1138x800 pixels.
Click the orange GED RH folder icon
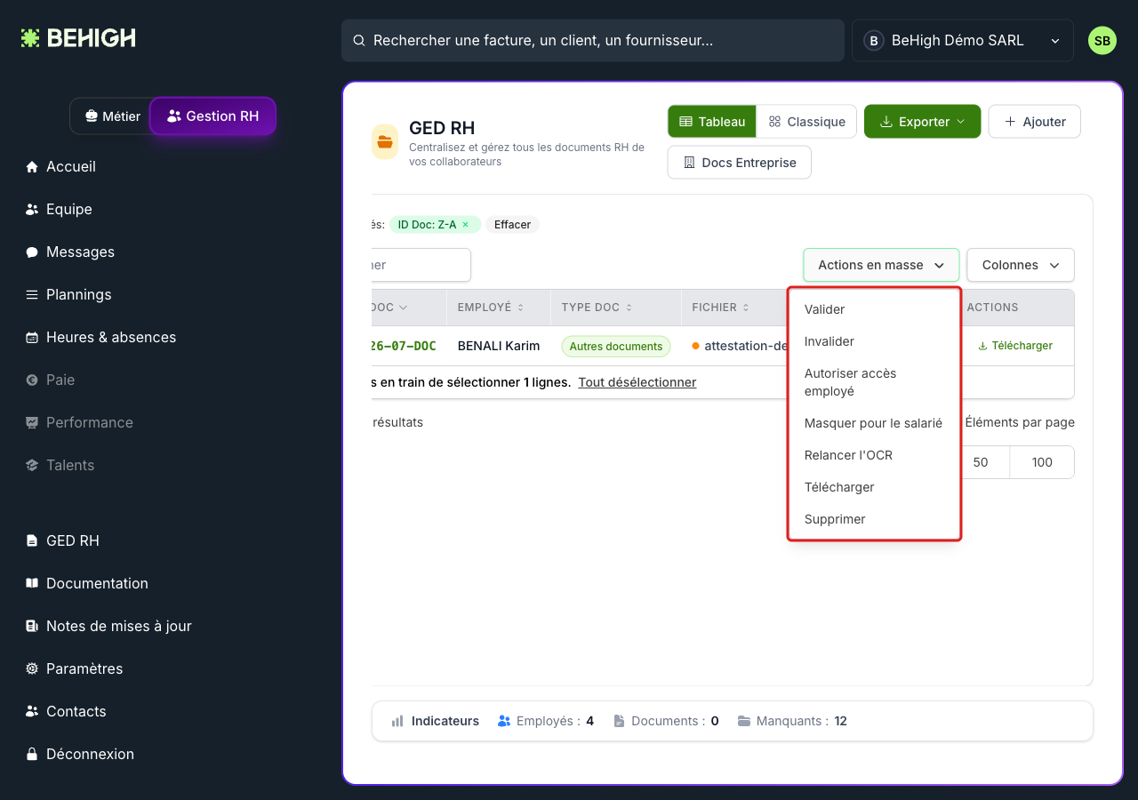pos(385,141)
